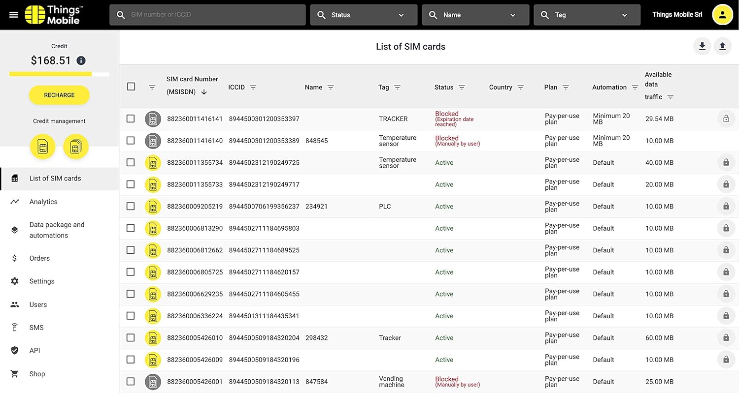Click the upload icon above the table
The width and height of the screenshot is (739, 393).
click(722, 46)
